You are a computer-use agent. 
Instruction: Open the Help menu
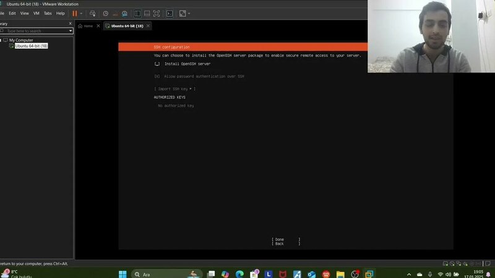(60, 13)
